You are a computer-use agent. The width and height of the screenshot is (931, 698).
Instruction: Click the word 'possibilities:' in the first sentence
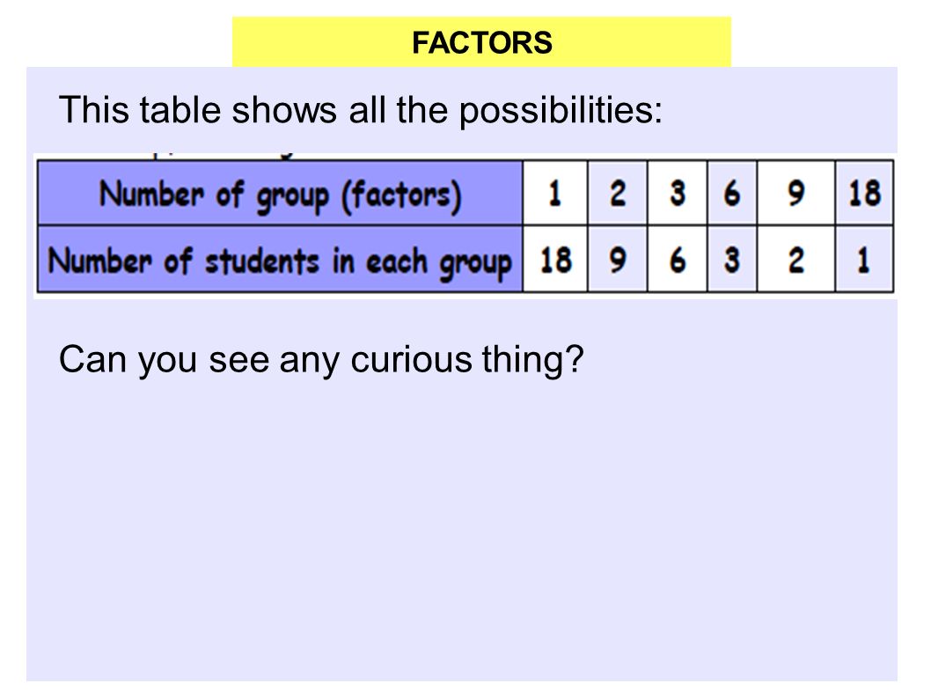561,111
